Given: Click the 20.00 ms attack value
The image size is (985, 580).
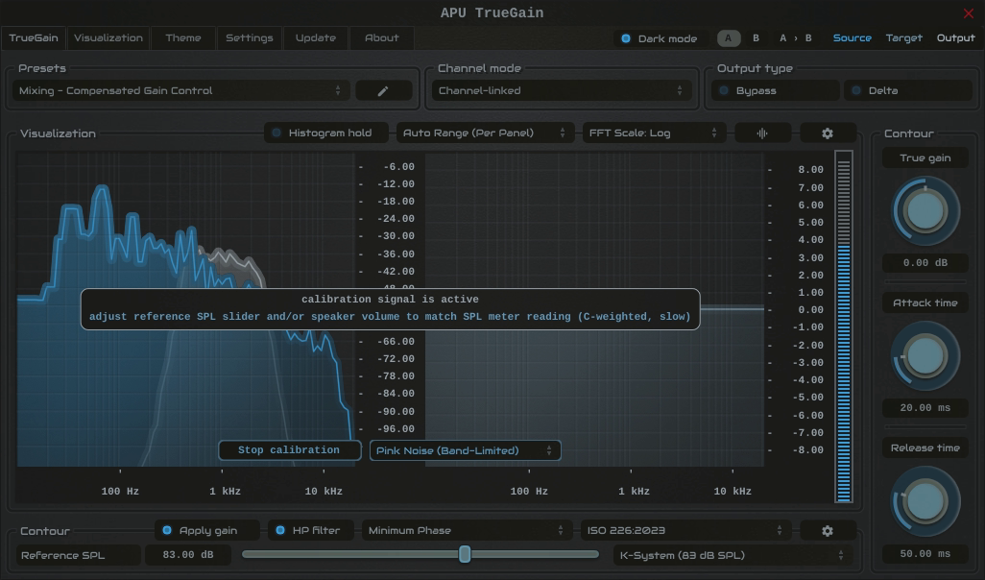Looking at the screenshot, I should coord(925,408).
